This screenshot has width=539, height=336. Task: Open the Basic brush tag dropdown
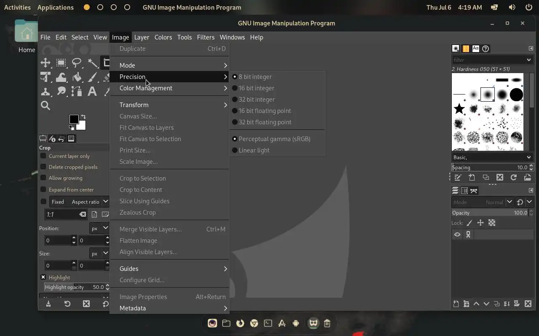tap(492, 157)
